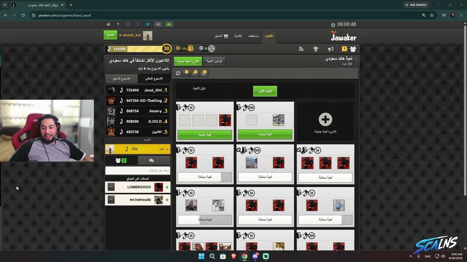The image size is (467, 262).
Task: Select the friends list tab with badge 2
Action: point(121,160)
